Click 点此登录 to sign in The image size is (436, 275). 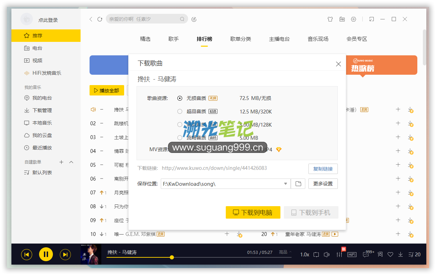click(x=48, y=20)
